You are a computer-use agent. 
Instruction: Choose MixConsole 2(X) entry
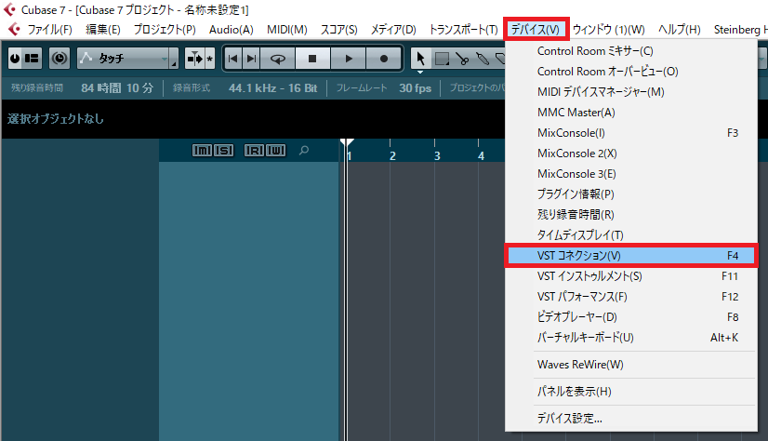point(631,154)
